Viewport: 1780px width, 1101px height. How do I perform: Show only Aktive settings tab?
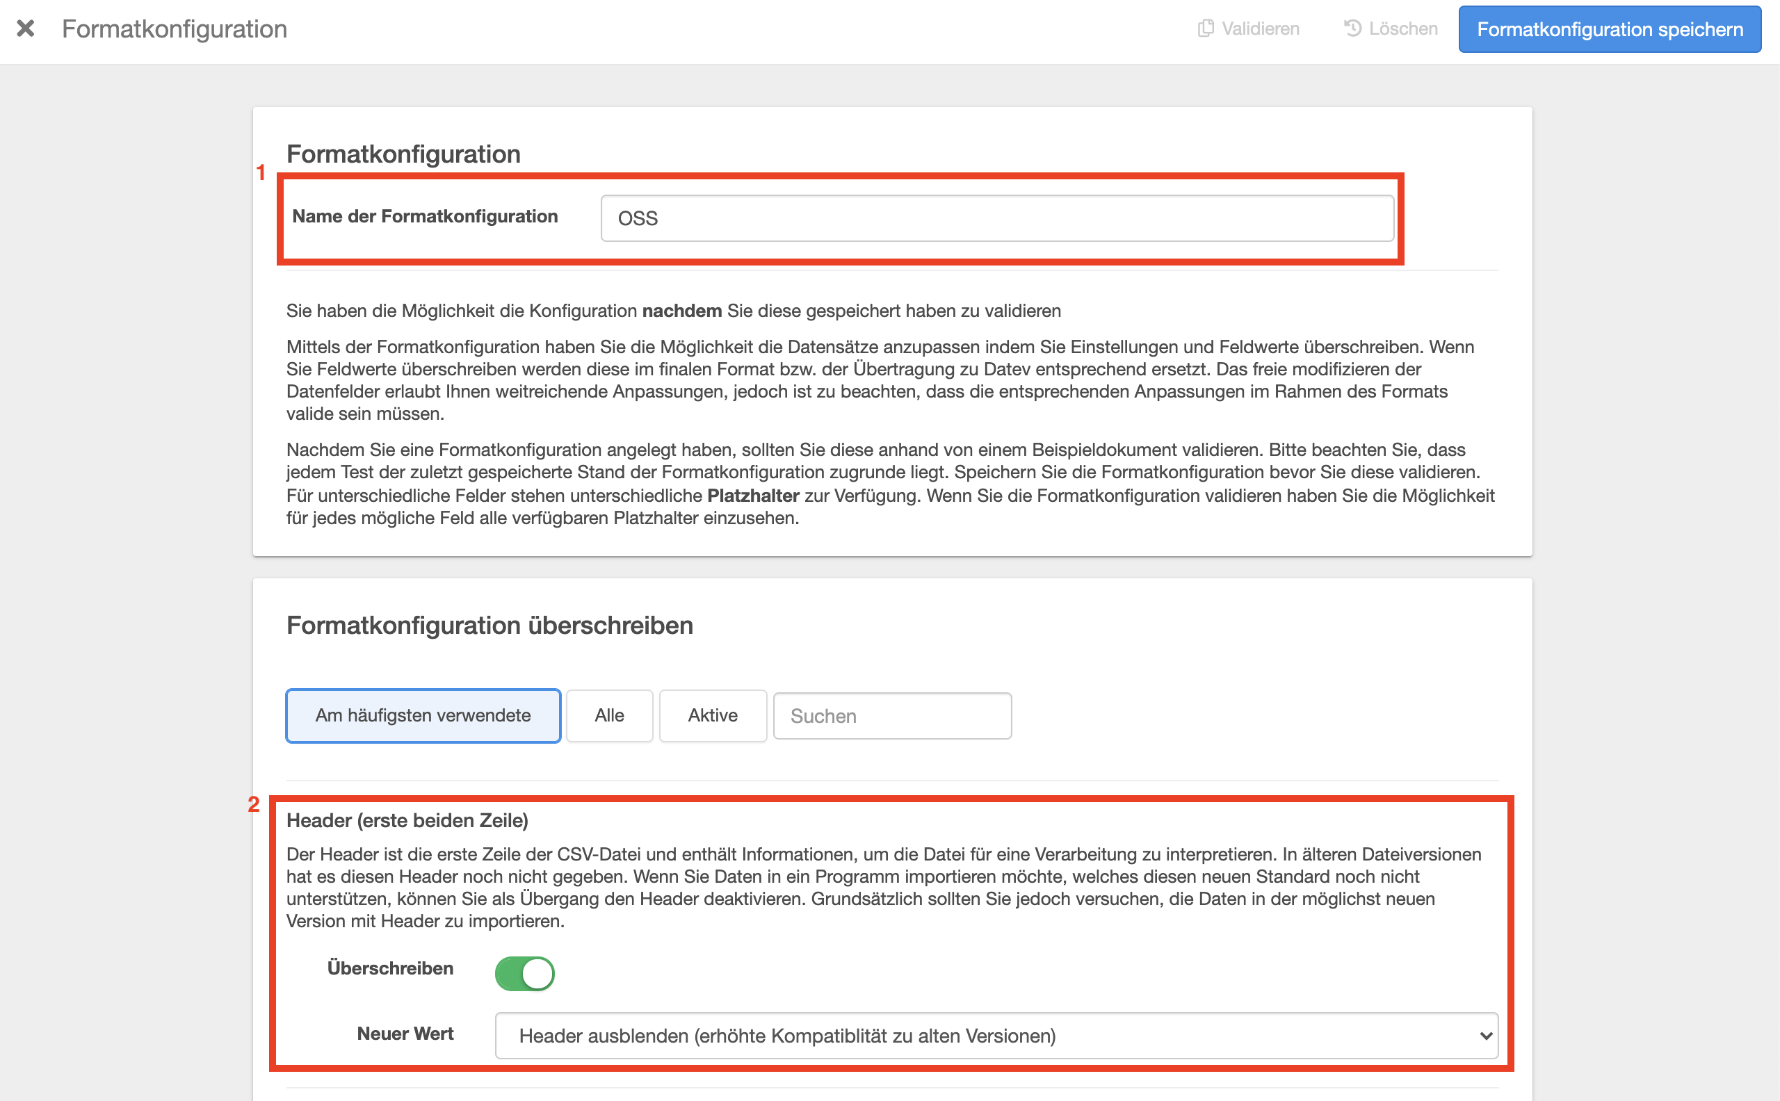coord(712,715)
